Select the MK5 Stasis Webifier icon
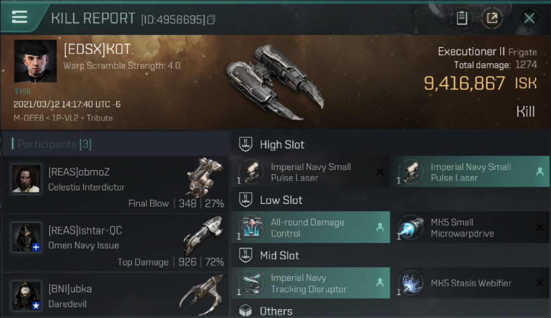Image resolution: width=551 pixels, height=318 pixels. coord(411,283)
